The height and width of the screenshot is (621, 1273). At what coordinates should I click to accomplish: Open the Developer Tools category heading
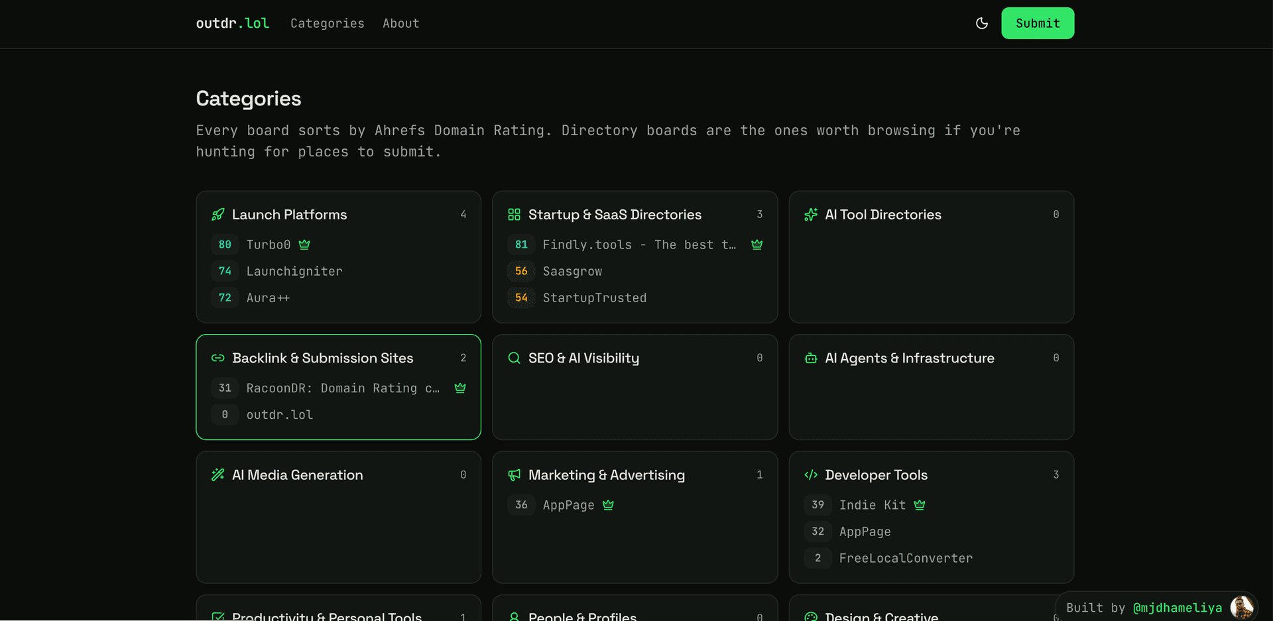pyautogui.click(x=877, y=475)
